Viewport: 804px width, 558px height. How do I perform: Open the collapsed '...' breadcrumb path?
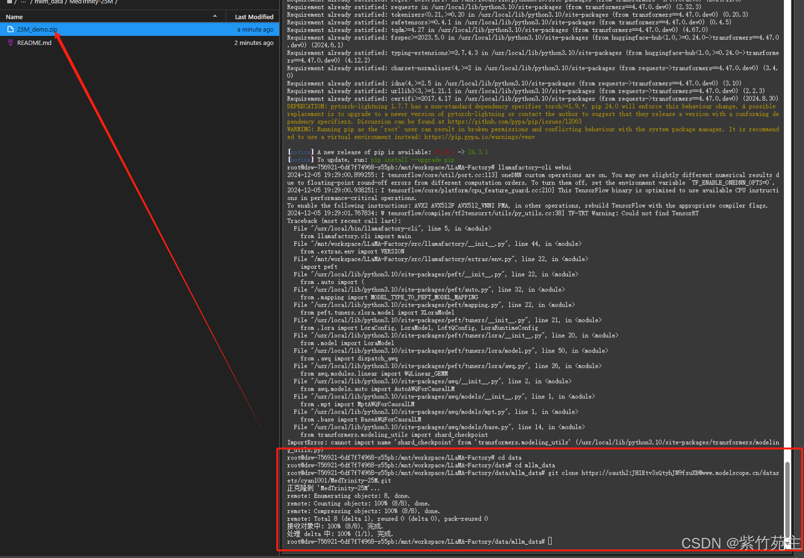tap(23, 2)
